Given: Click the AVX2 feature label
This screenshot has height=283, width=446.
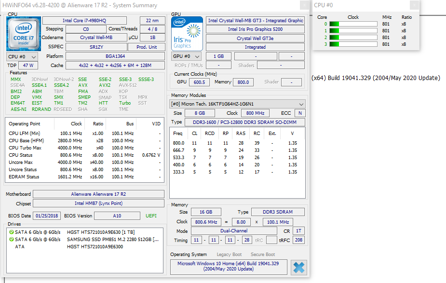Looking at the screenshot, I should pyautogui.click(x=105, y=85).
